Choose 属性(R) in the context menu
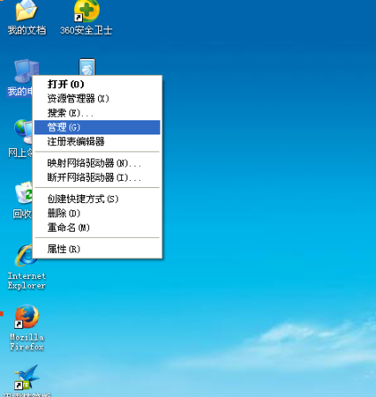376x397 pixels. coord(97,249)
